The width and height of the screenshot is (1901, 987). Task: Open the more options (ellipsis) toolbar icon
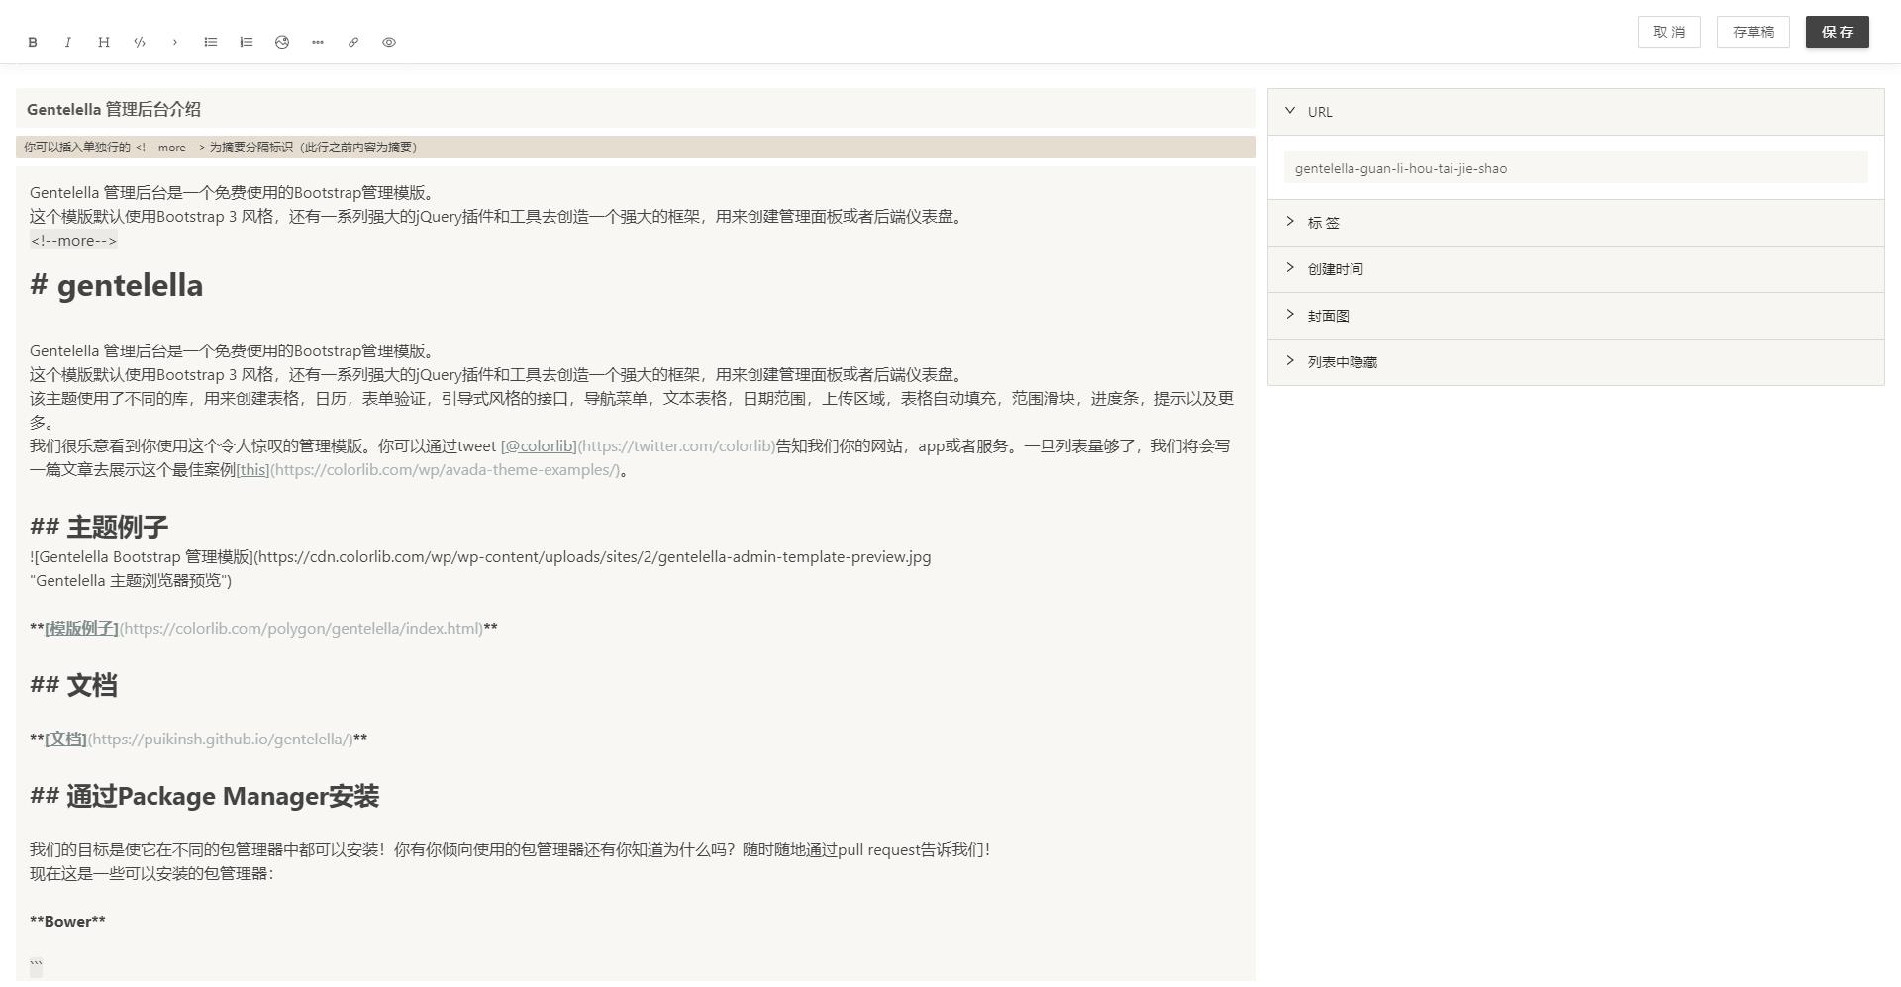[317, 42]
